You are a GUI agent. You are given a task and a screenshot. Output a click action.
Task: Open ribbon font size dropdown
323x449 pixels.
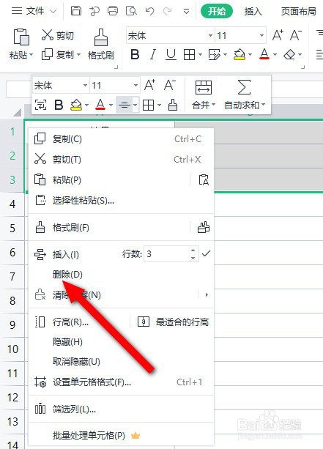[x=261, y=35]
